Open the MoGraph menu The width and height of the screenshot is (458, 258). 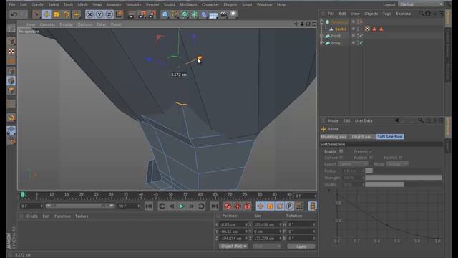(x=188, y=5)
